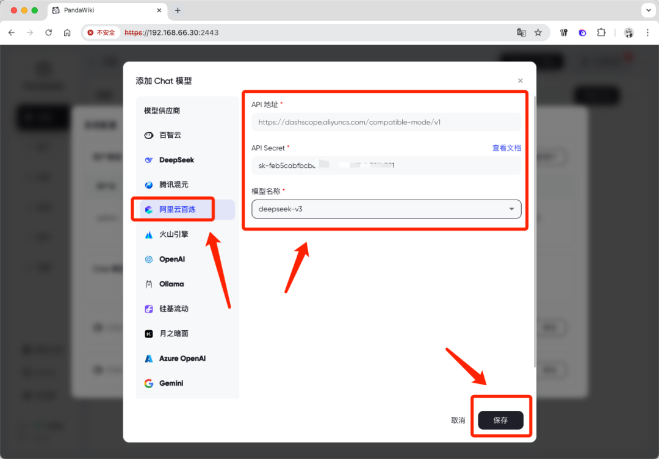The image size is (659, 459).
Task: Click the DeepSeek whale icon
Action: 149,160
